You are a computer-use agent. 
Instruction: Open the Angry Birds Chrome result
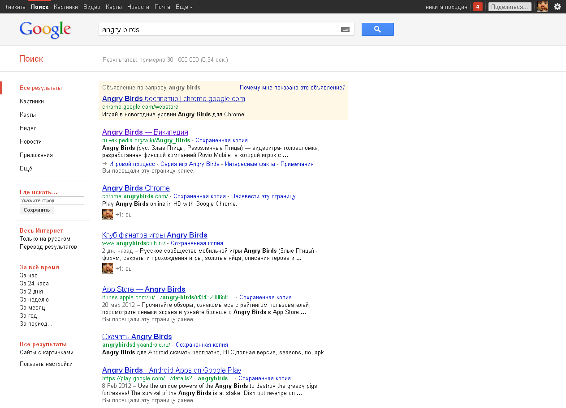136,188
